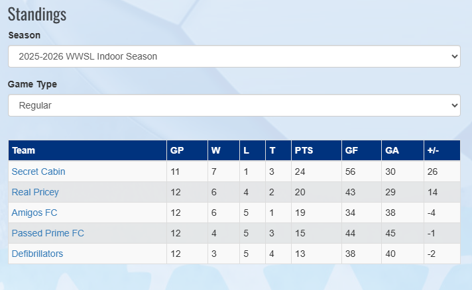This screenshot has height=290, width=472.
Task: Click the T column header
Action: (x=272, y=150)
